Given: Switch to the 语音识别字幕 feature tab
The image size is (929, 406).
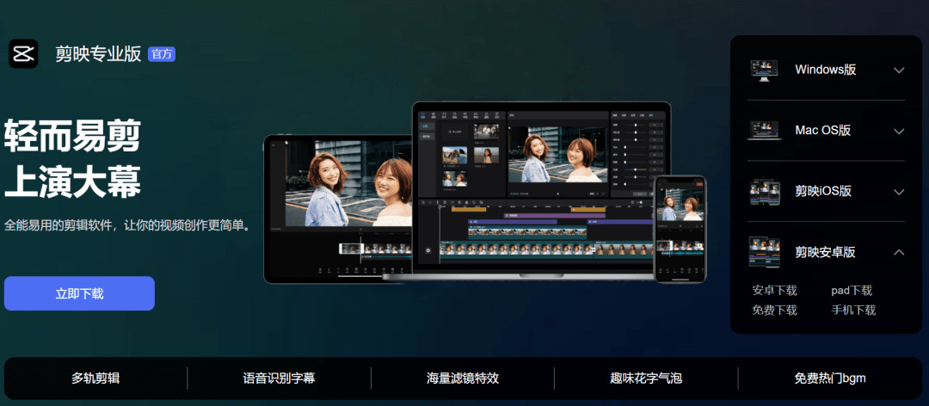Looking at the screenshot, I should pos(279,378).
